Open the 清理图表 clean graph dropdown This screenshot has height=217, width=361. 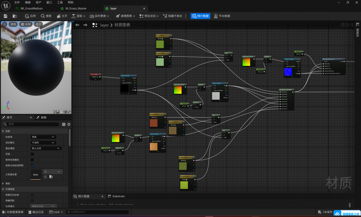125,16
